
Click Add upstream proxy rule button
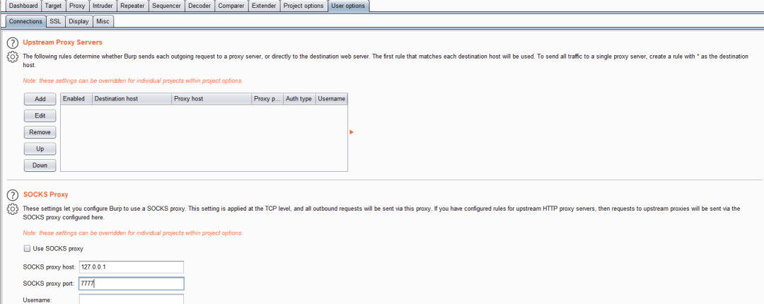coord(40,99)
